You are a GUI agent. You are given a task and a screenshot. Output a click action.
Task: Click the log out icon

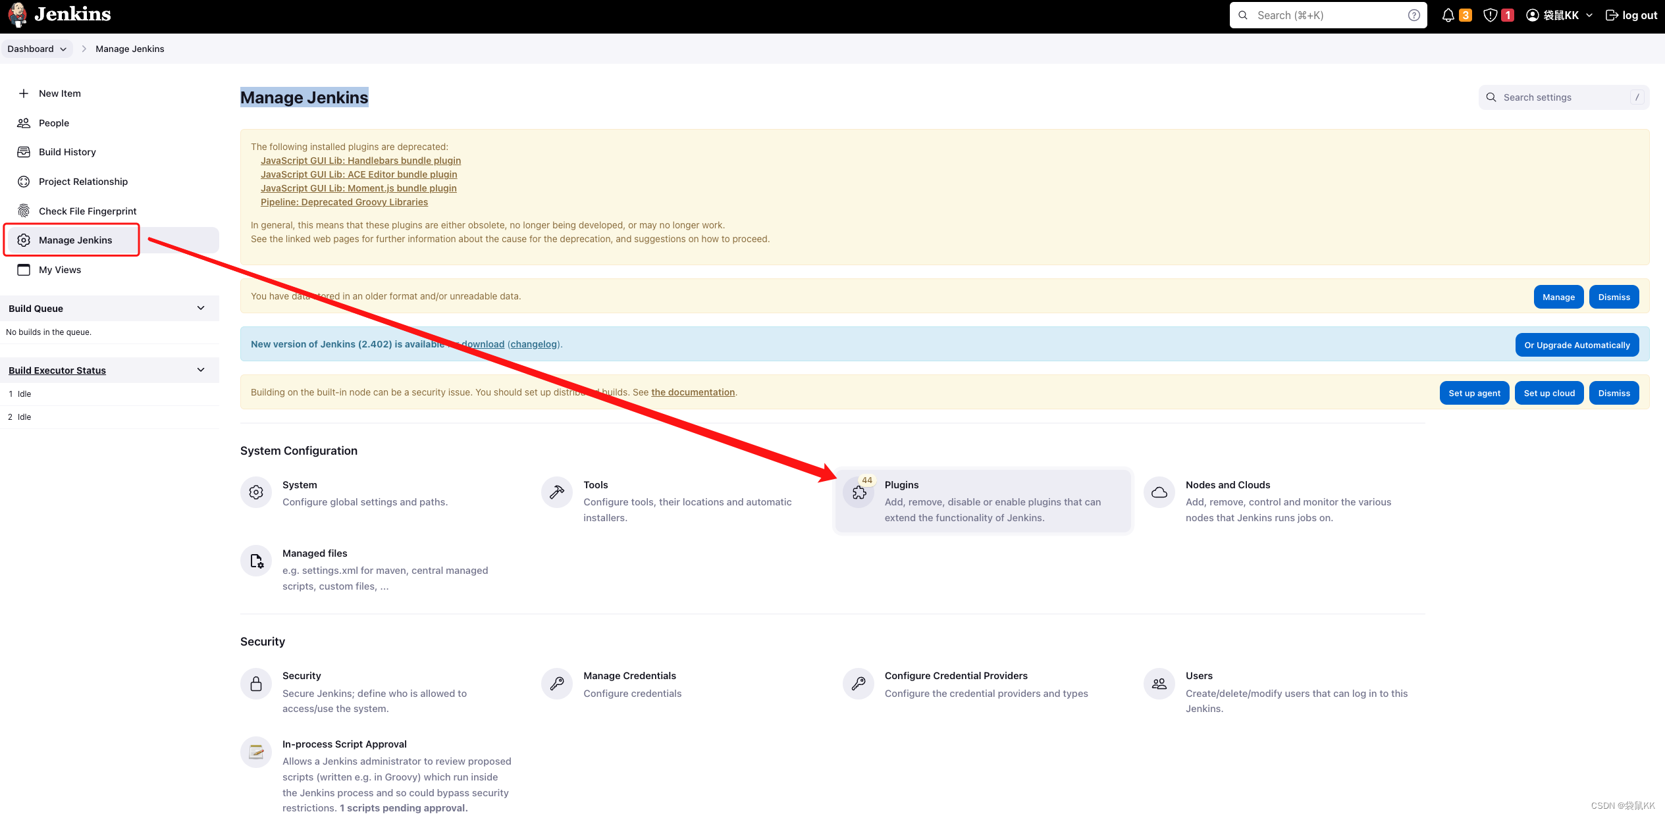(x=1612, y=14)
